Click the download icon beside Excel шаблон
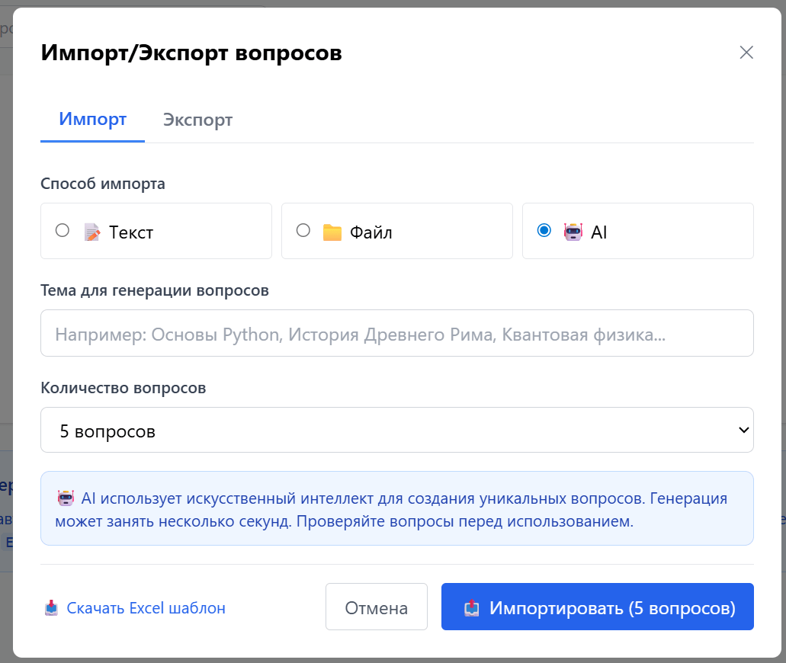786x663 pixels. tap(52, 608)
